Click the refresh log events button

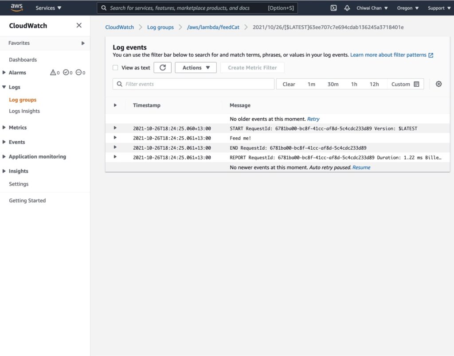(x=162, y=67)
